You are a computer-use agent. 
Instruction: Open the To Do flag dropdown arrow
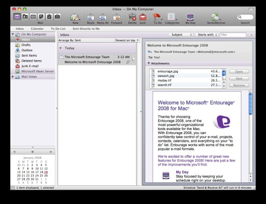point(162,20)
